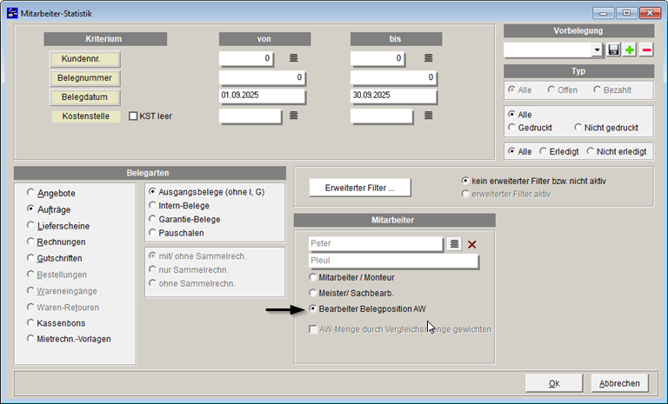Open list icon beside Kostenstelle von field

(x=293, y=116)
